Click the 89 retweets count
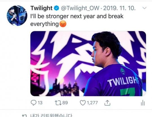 click(65, 103)
